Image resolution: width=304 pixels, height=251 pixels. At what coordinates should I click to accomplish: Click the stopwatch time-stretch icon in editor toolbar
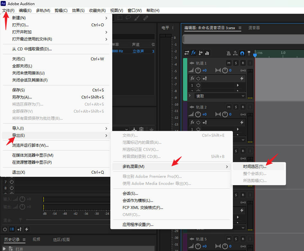tap(235, 53)
